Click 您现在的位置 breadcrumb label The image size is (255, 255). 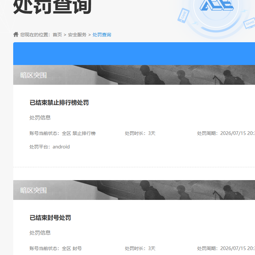pyautogui.click(x=35, y=35)
